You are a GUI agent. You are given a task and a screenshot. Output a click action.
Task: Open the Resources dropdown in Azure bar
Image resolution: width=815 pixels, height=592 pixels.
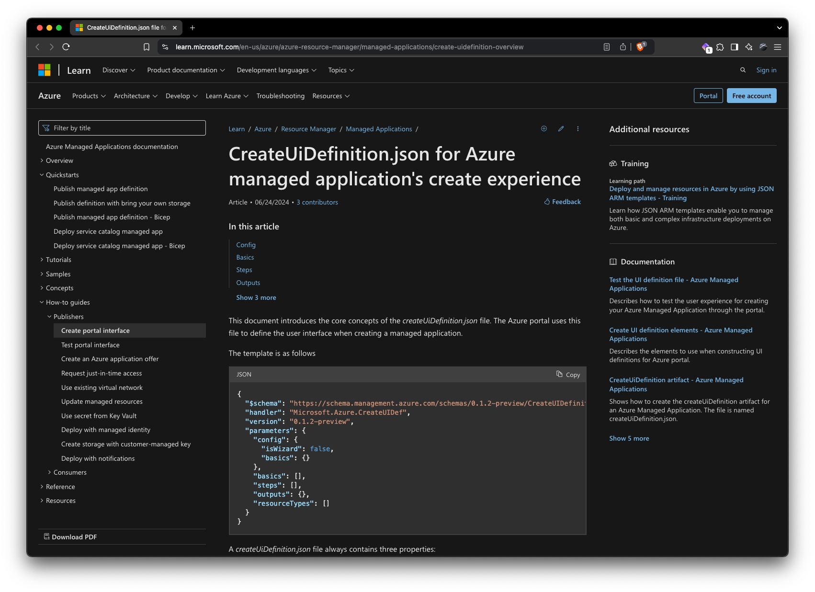pos(331,96)
